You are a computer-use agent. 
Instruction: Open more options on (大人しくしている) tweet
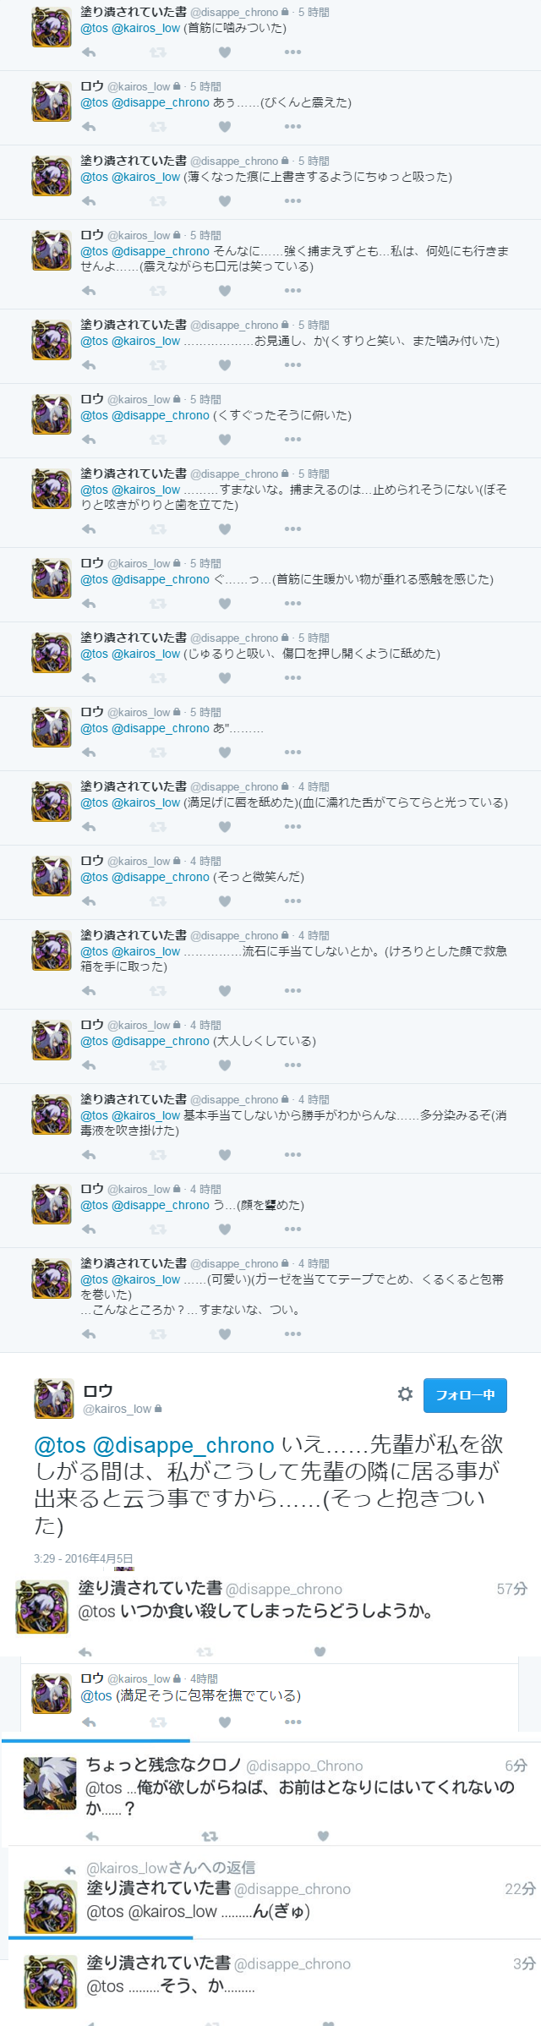tap(292, 1065)
